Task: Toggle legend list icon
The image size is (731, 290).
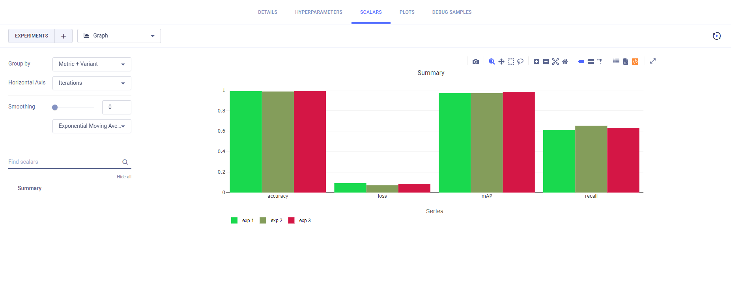Action: [x=616, y=61]
